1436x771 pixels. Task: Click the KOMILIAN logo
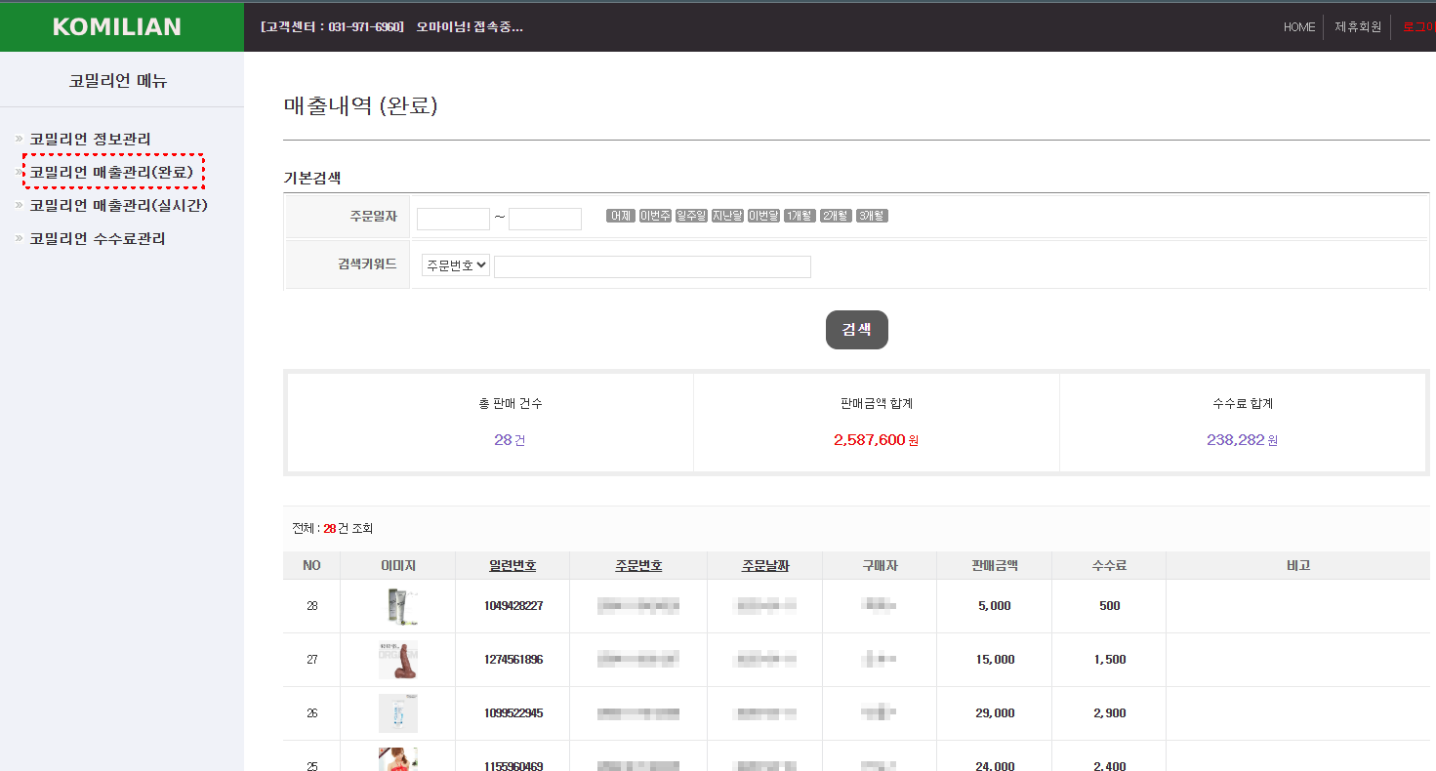pyautogui.click(x=117, y=26)
